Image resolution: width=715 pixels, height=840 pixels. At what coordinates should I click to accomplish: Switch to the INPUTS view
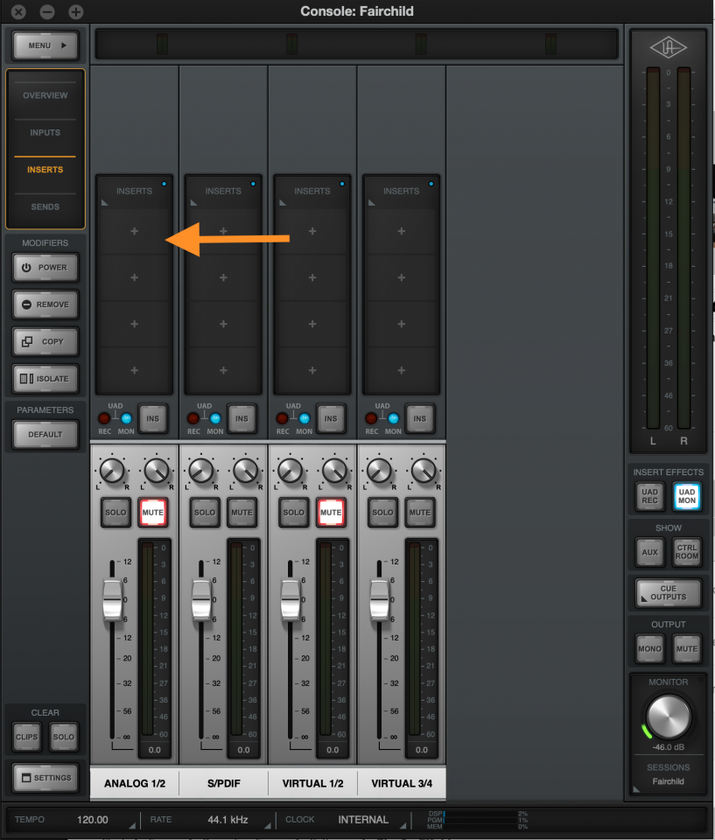[x=46, y=132]
